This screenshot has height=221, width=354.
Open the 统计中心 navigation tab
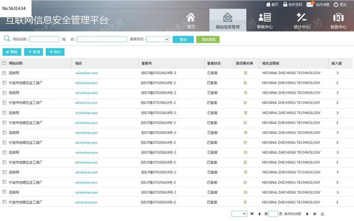(301, 21)
